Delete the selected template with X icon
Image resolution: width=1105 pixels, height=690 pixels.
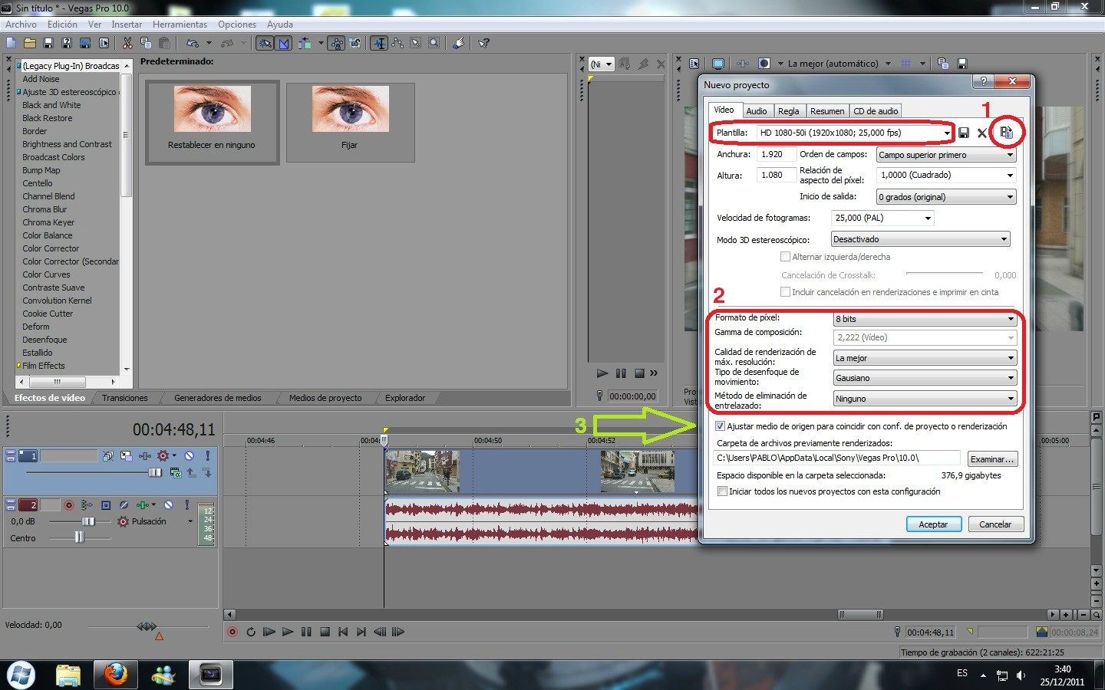(982, 133)
